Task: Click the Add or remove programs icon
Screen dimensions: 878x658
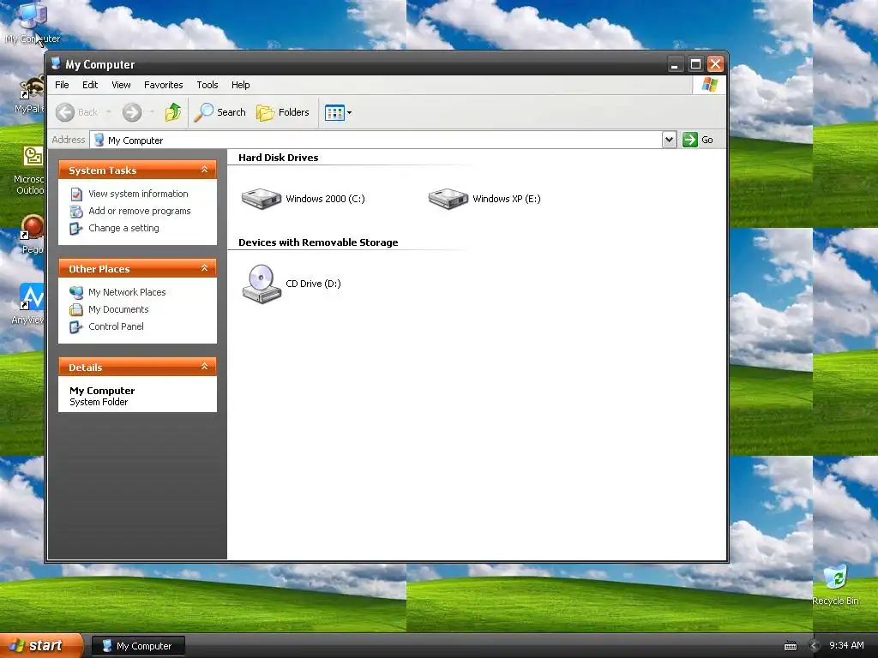Action: [x=76, y=212]
